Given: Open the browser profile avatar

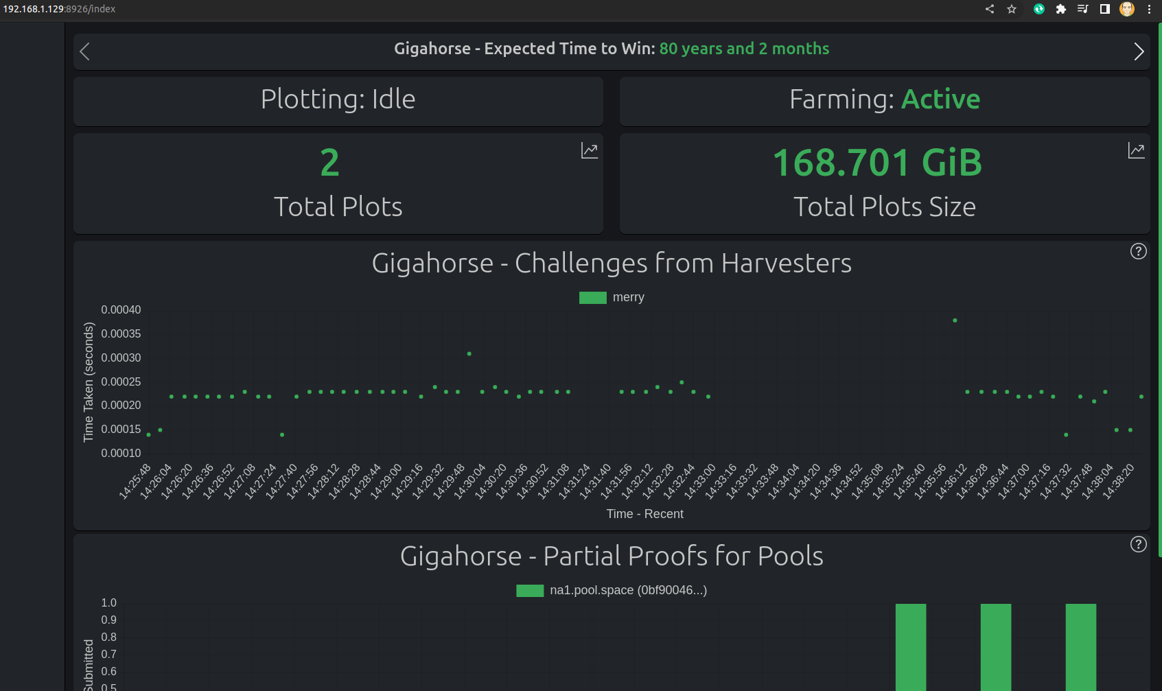Looking at the screenshot, I should [1127, 9].
